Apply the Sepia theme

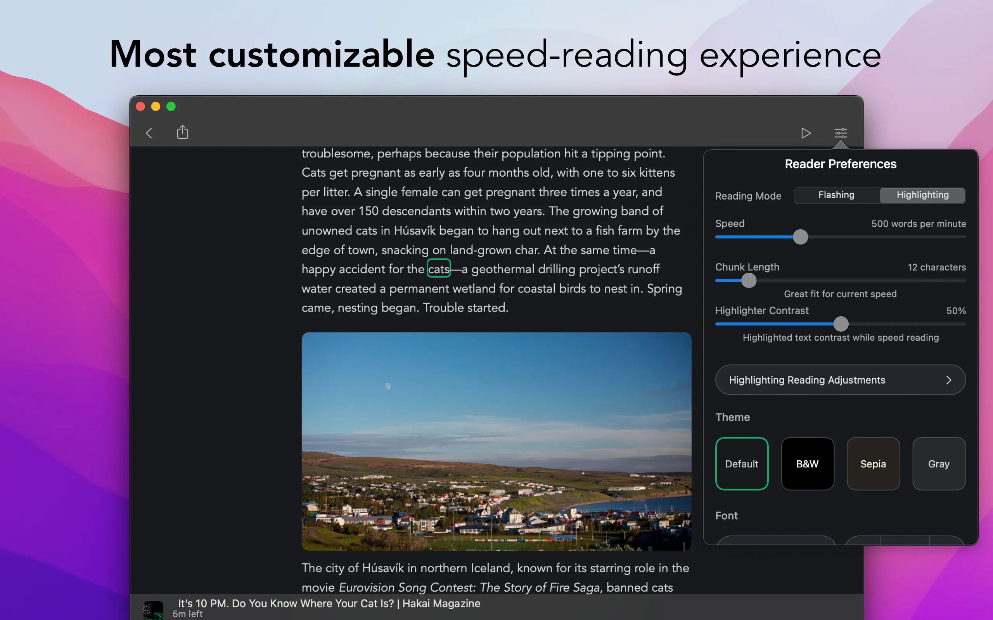tap(873, 463)
